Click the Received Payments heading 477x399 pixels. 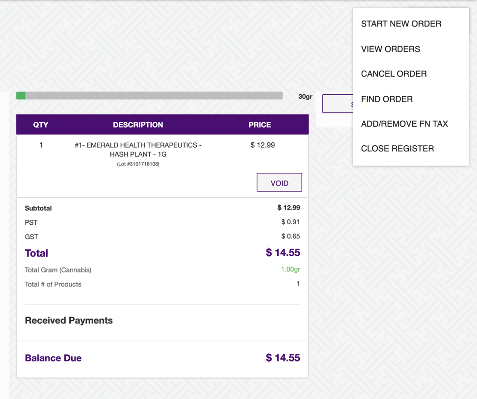(69, 320)
